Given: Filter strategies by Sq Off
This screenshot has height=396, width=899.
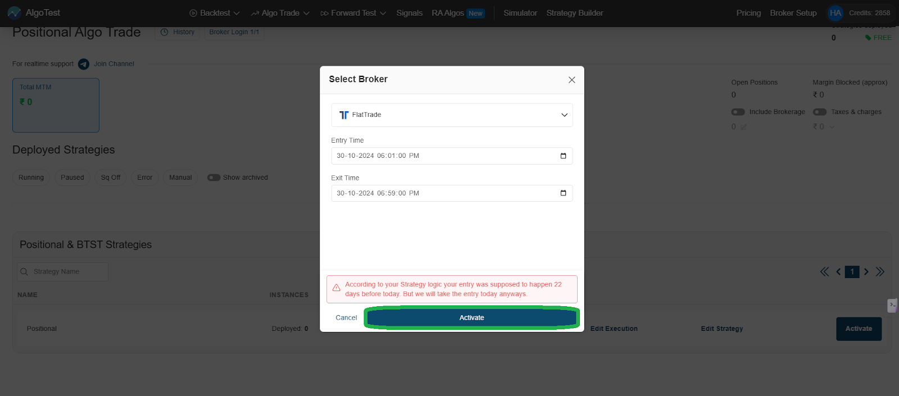Looking at the screenshot, I should (111, 177).
